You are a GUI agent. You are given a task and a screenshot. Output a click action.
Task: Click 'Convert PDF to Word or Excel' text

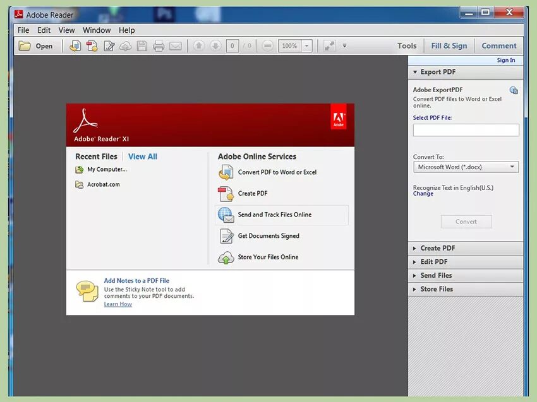[x=277, y=172]
